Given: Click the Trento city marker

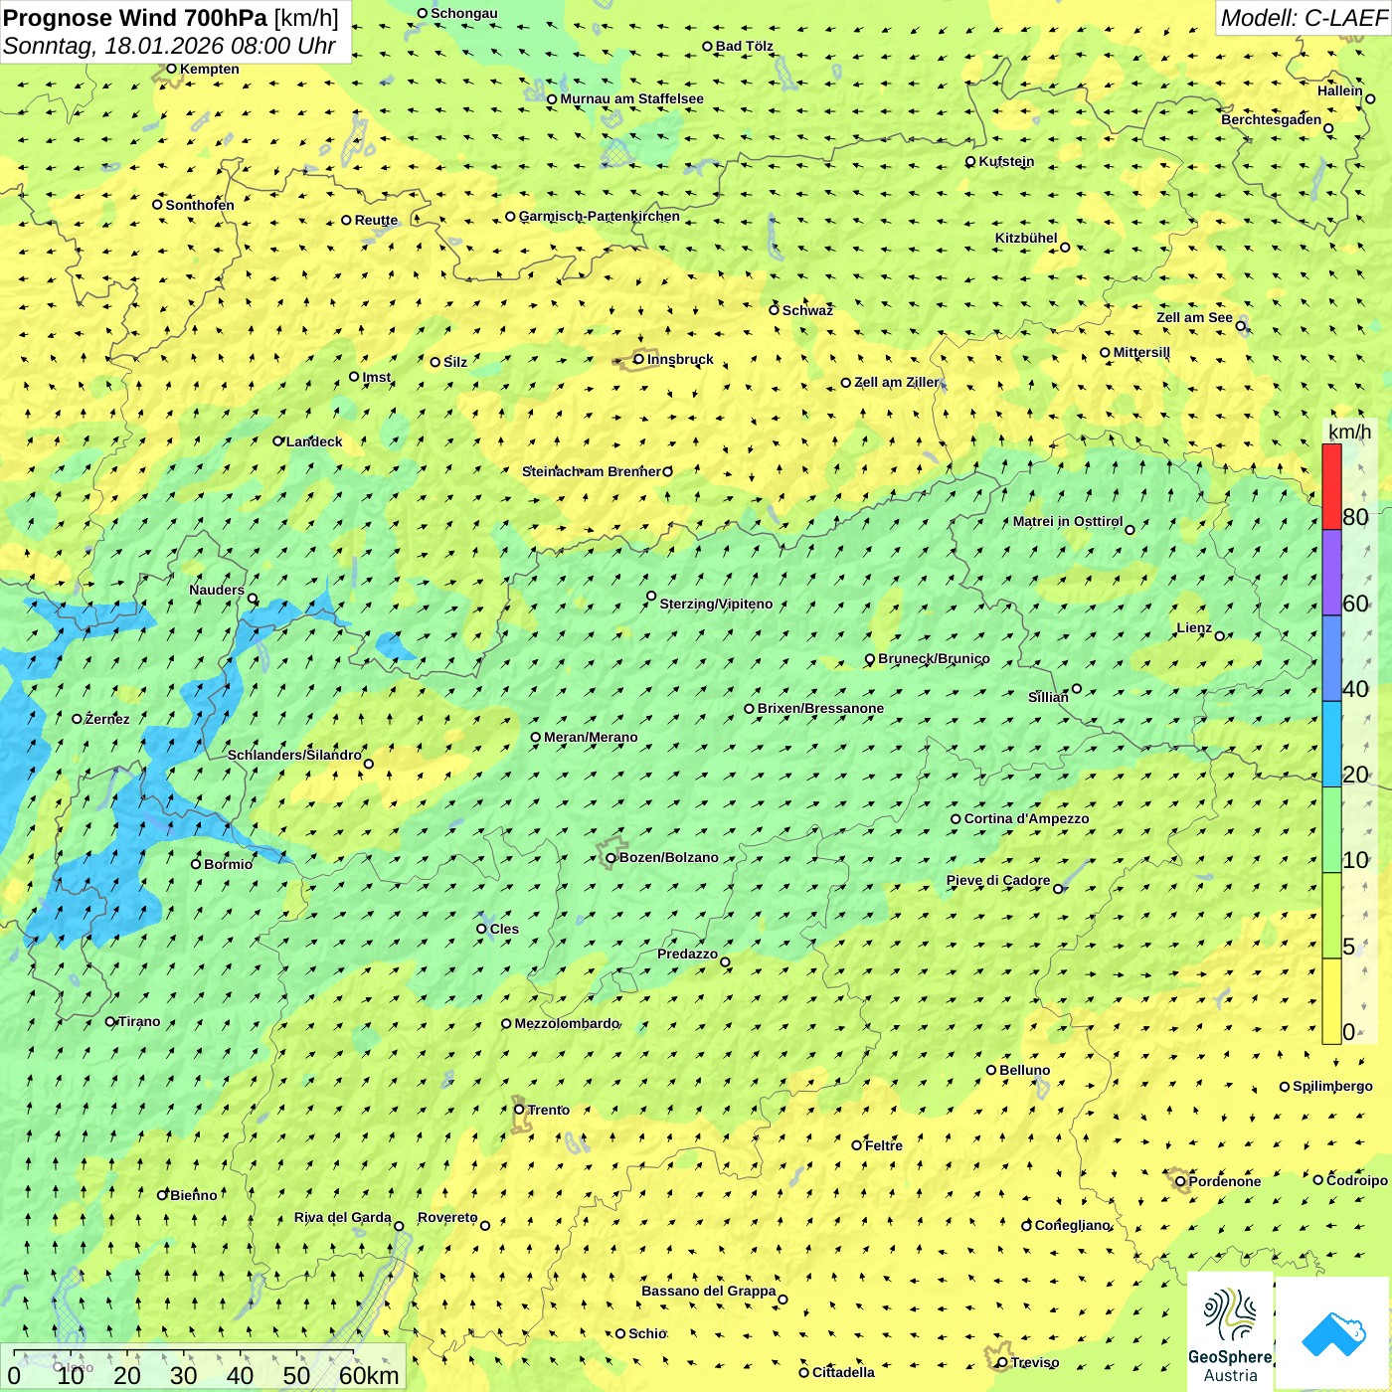Looking at the screenshot, I should tap(519, 1110).
